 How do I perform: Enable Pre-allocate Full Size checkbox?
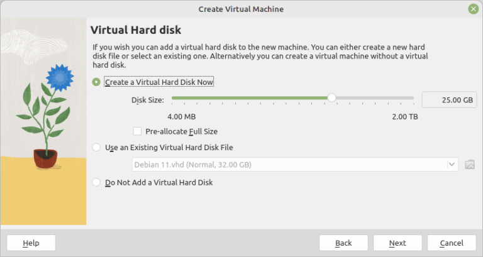(x=138, y=131)
